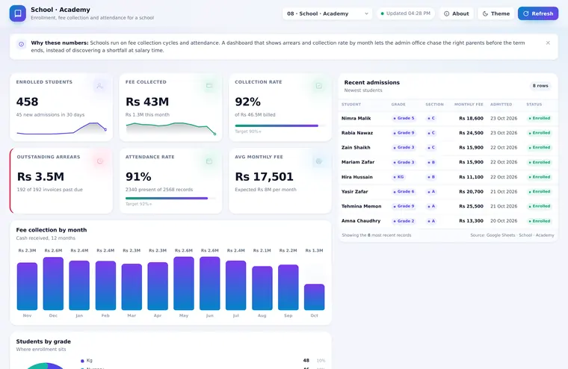
Task: Select the Mariam Zafar row name
Action: [x=358, y=162]
